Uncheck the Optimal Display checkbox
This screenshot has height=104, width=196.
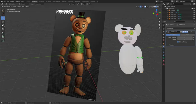tap(178, 42)
